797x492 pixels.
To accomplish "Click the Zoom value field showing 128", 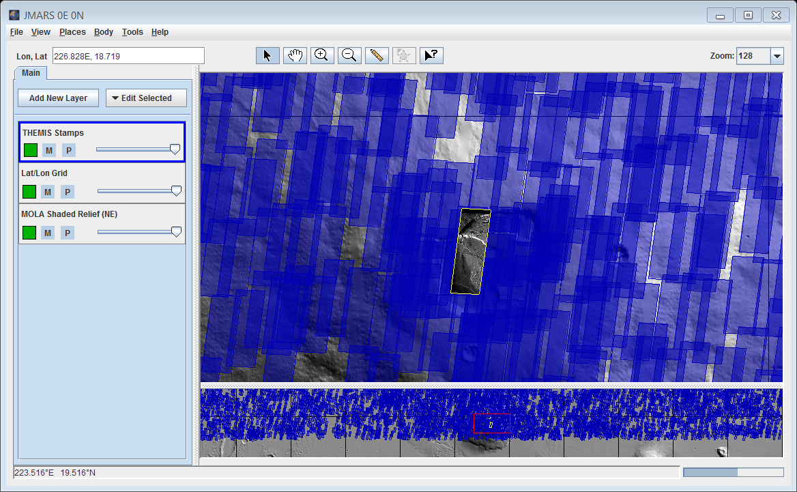I will (753, 56).
